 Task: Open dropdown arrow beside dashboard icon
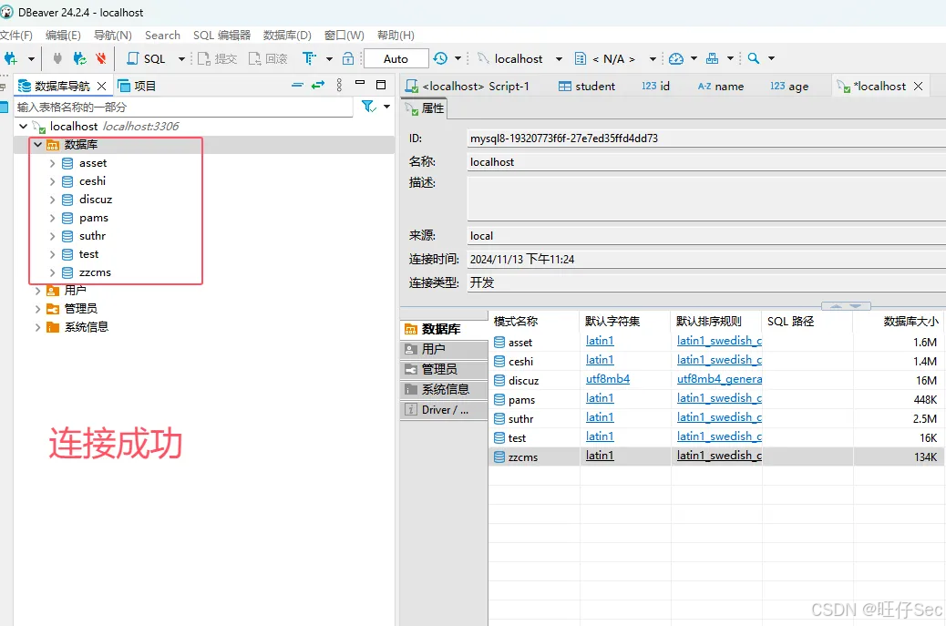(694, 58)
